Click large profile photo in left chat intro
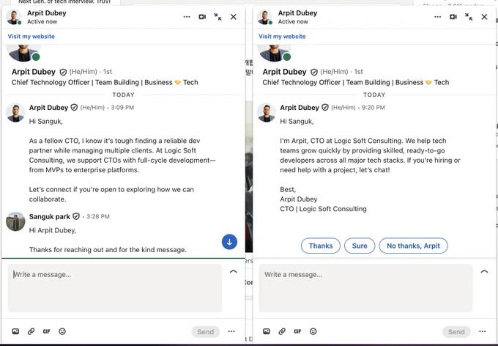Screen dimensions: 498x346 [23, 53]
